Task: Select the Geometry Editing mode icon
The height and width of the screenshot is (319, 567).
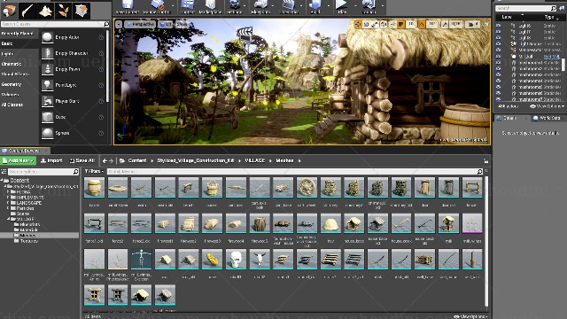Action: (82, 11)
